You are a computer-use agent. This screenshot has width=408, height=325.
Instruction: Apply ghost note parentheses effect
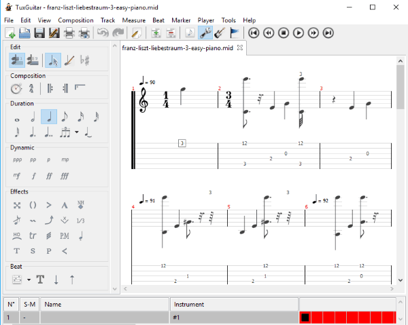pos(33,206)
